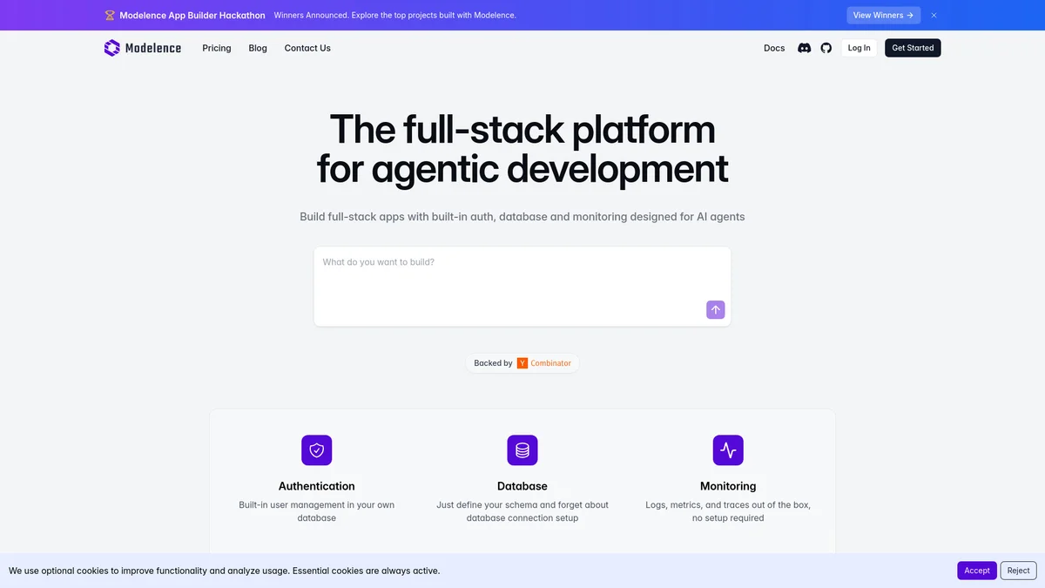Open the Docs link
Viewport: 1045px width, 588px height.
pyautogui.click(x=774, y=48)
